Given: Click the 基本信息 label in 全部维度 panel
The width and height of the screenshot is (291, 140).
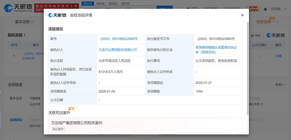Looking at the screenshot, I should (16, 98).
